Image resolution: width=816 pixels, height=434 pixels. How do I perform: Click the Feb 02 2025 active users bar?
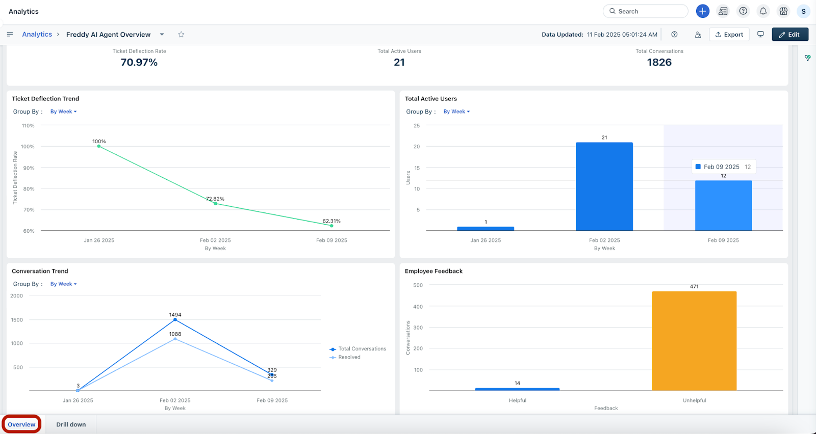[x=604, y=186]
